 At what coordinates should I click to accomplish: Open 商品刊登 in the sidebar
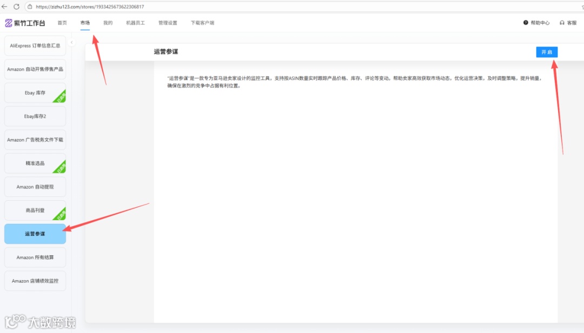(x=35, y=210)
